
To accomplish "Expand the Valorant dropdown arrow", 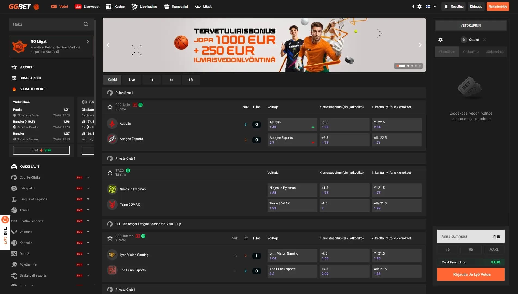I will tap(88, 232).
